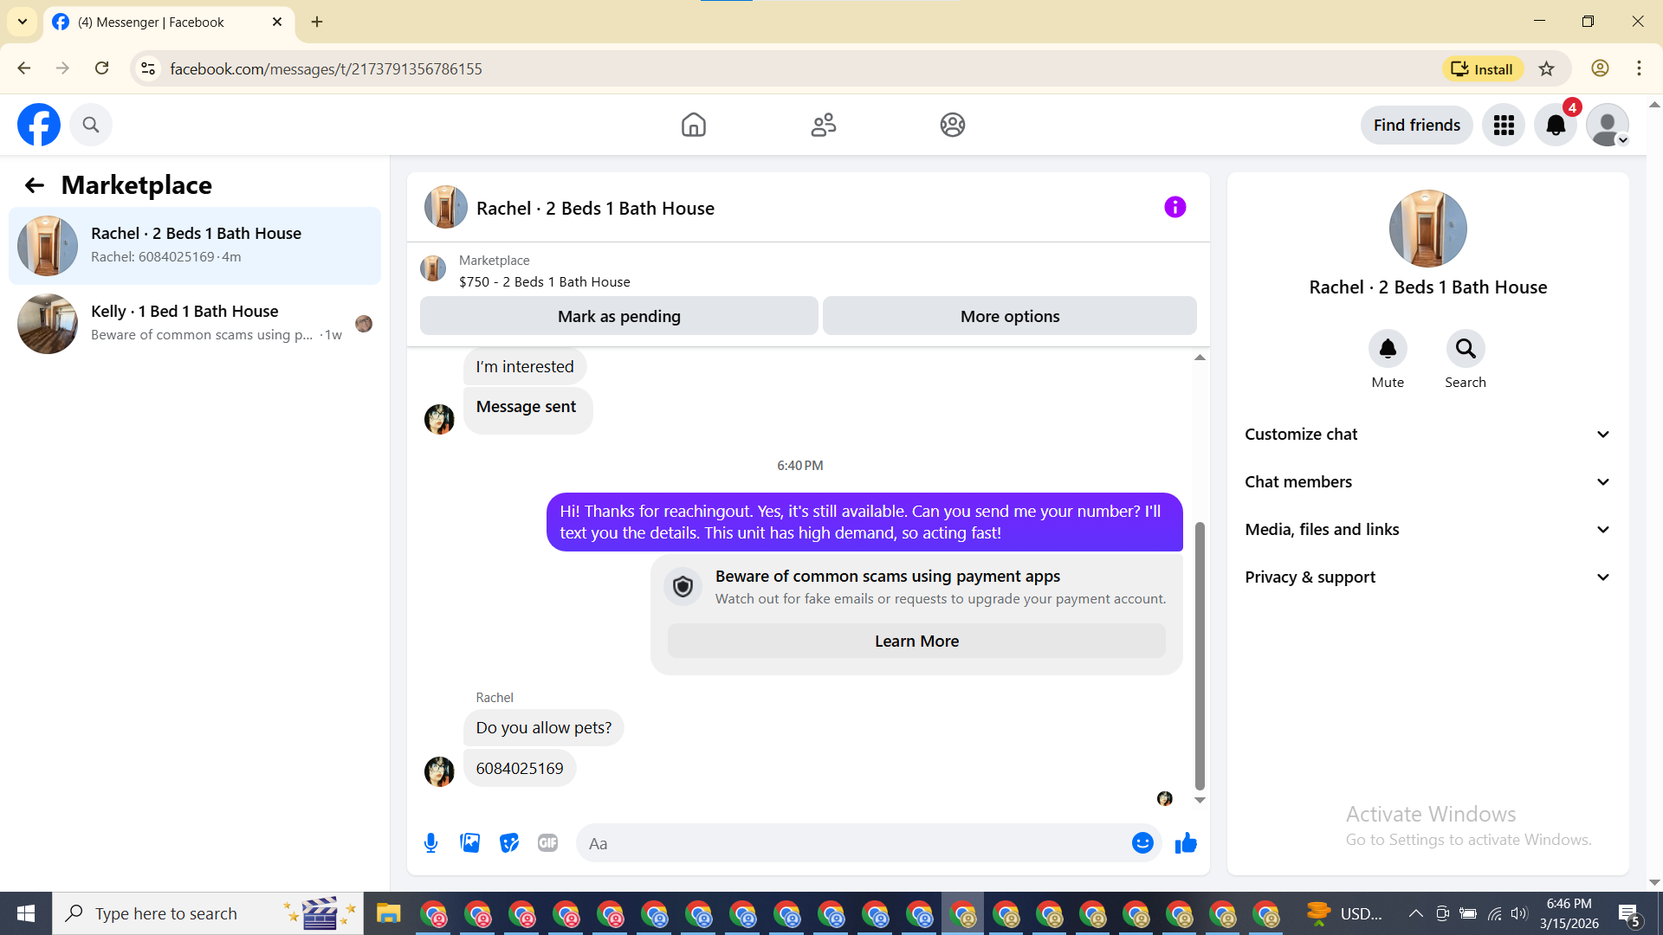Viewport: 1663px width, 935px height.
Task: Open the purple conversation information icon
Action: click(1174, 207)
